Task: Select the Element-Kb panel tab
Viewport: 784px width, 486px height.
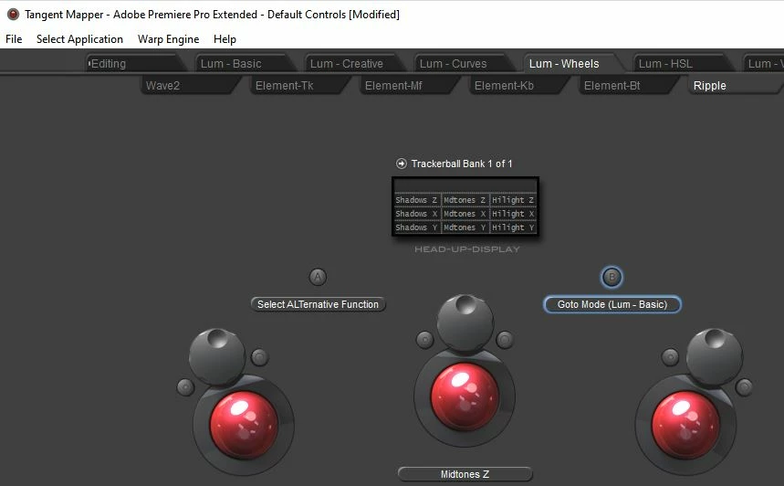Action: pyautogui.click(x=517, y=86)
